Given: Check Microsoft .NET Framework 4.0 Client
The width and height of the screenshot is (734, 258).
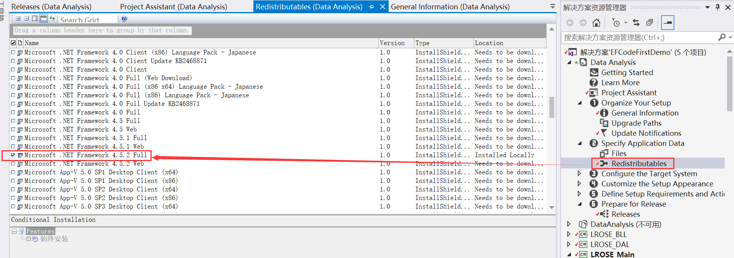Looking at the screenshot, I should click(13, 70).
